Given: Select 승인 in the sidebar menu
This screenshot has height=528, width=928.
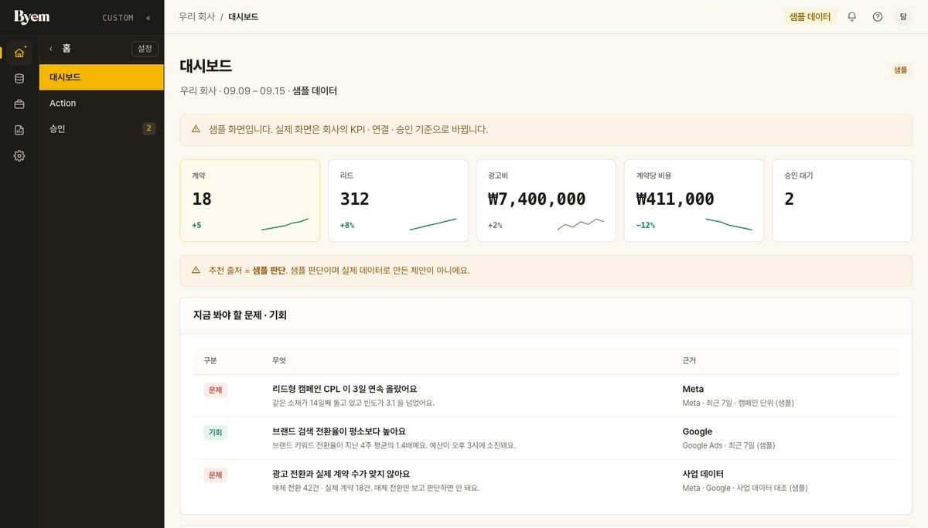Looking at the screenshot, I should tap(101, 128).
